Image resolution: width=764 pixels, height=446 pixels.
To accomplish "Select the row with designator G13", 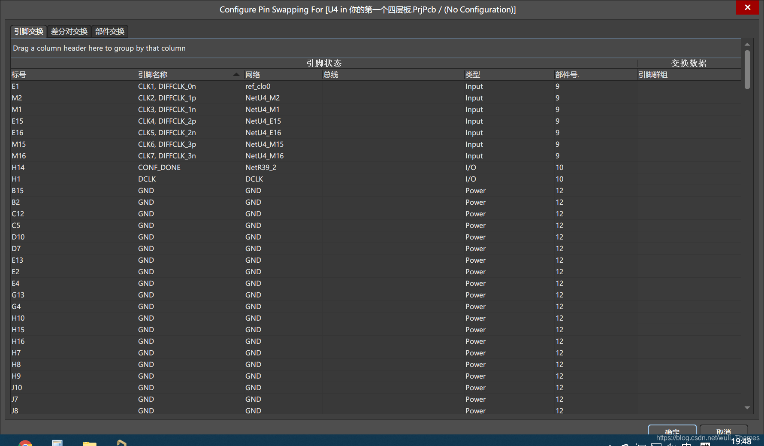I will (376, 295).
